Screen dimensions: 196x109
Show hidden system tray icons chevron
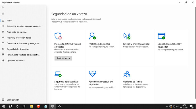pos(167,106)
